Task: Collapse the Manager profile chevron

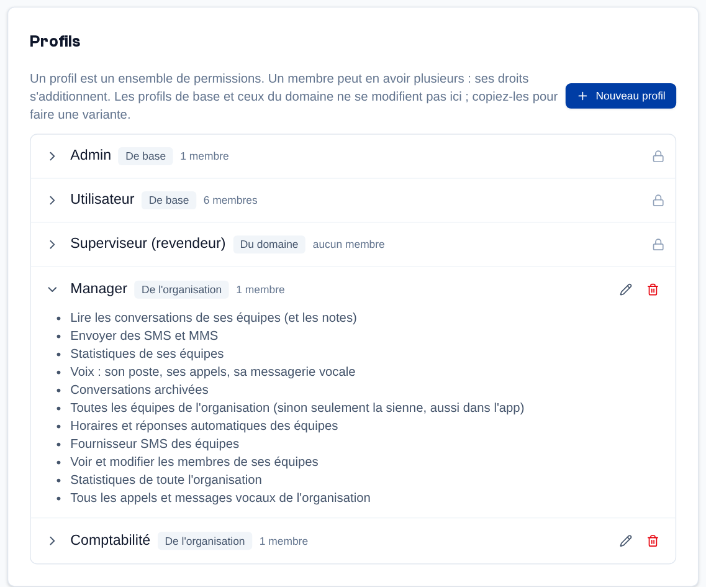Action: click(x=52, y=289)
